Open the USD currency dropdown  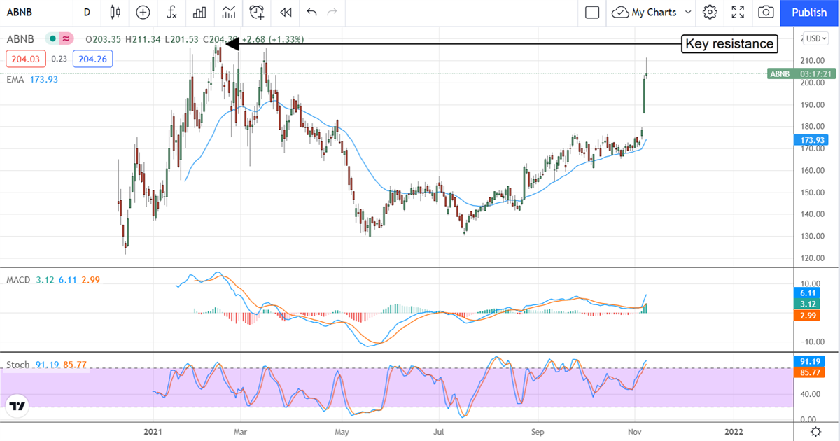click(x=815, y=38)
